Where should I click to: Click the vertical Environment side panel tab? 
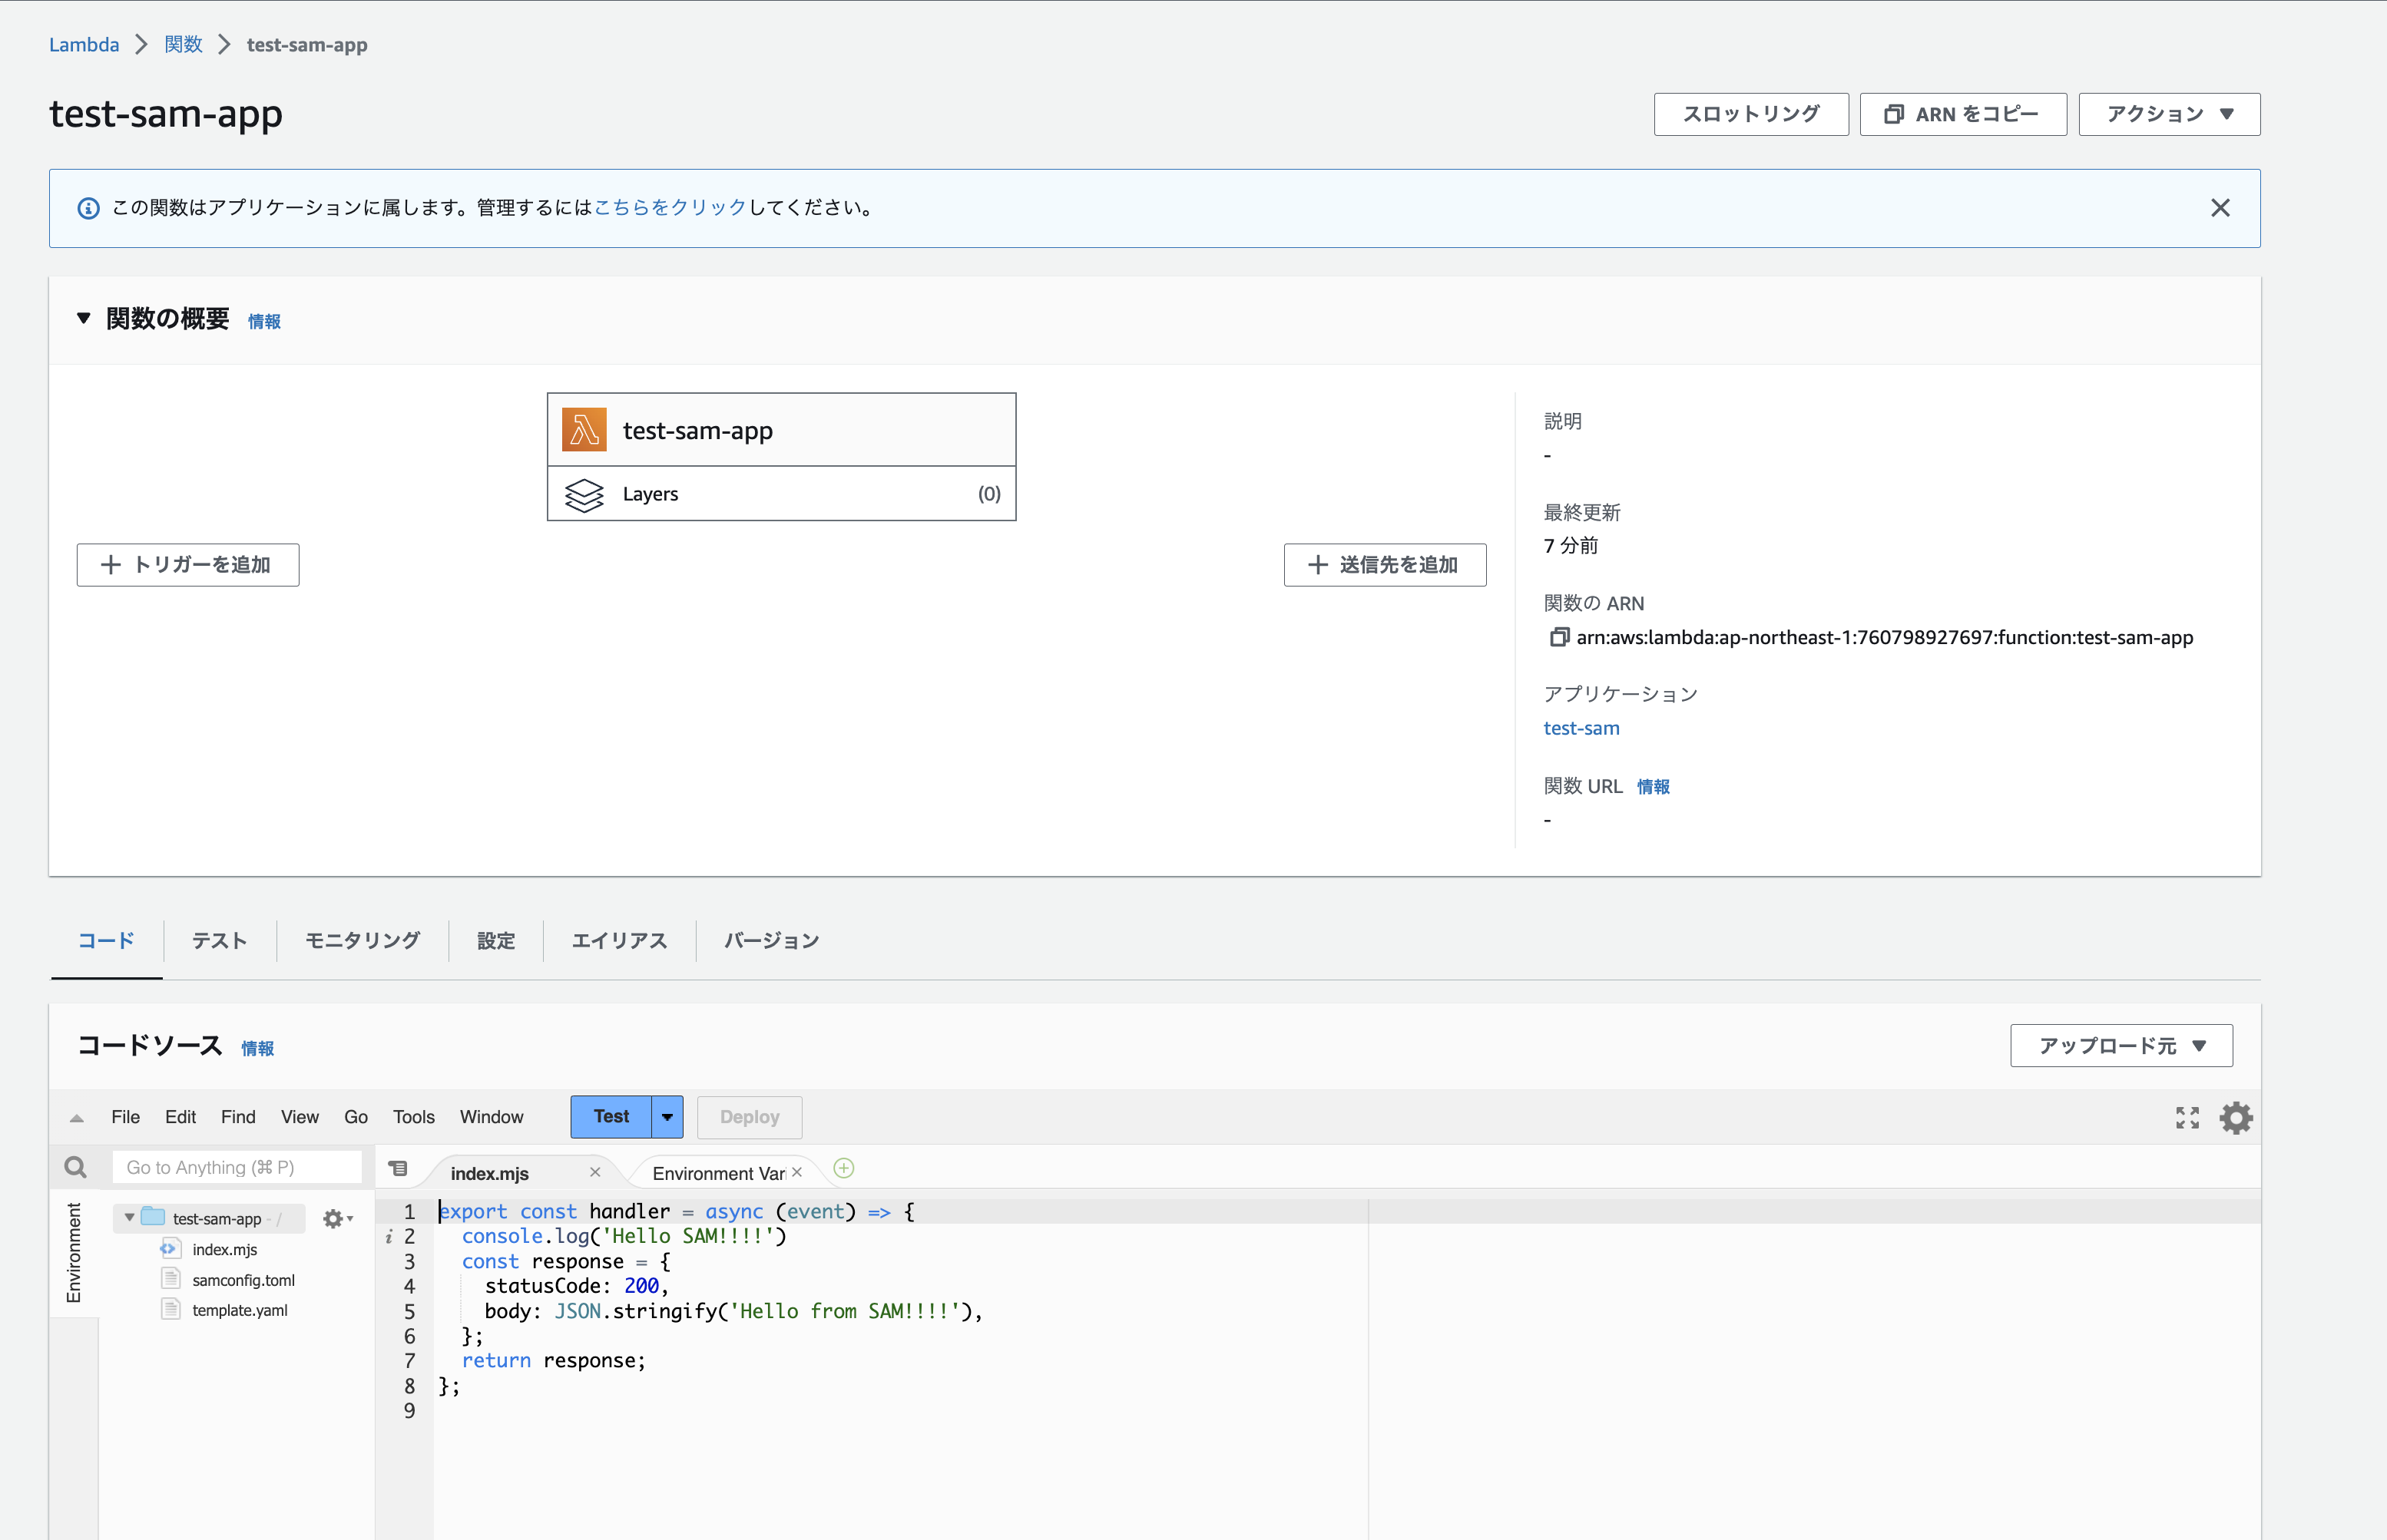pyautogui.click(x=74, y=1253)
